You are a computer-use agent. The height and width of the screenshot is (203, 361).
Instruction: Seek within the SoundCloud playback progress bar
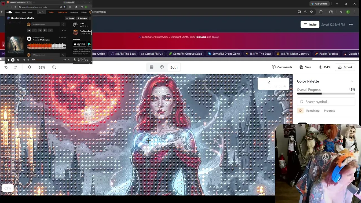pyautogui.click(x=49, y=60)
